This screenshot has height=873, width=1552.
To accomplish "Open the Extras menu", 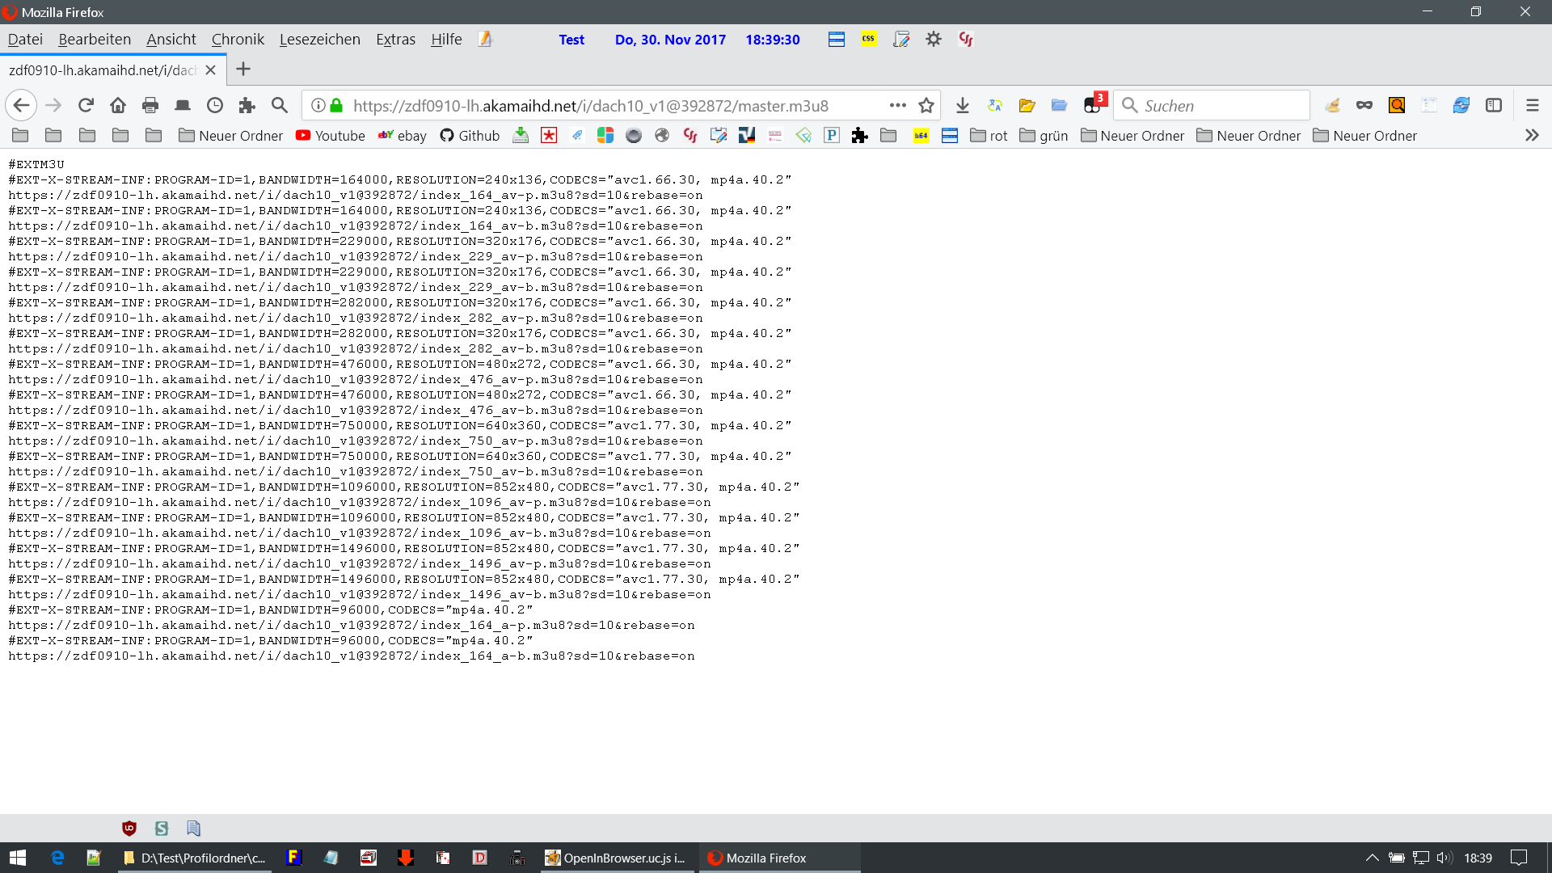I will click(x=395, y=39).
